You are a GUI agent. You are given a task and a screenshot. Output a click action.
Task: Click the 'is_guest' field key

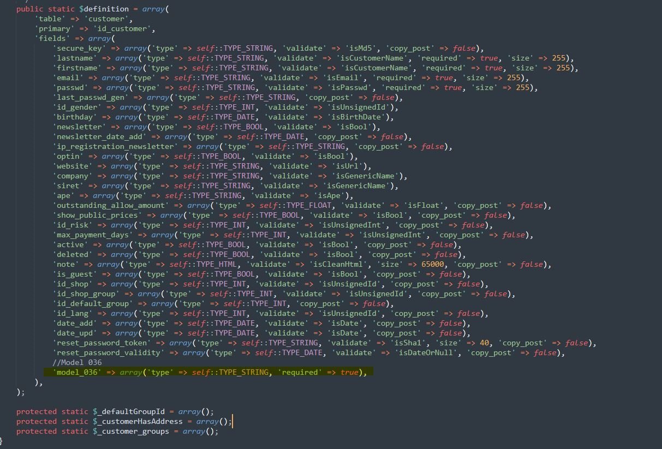(75, 274)
